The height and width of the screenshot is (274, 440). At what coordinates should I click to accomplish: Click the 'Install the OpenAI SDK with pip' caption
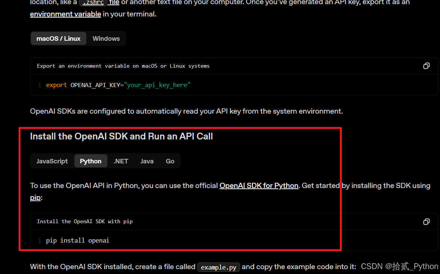coord(85,221)
